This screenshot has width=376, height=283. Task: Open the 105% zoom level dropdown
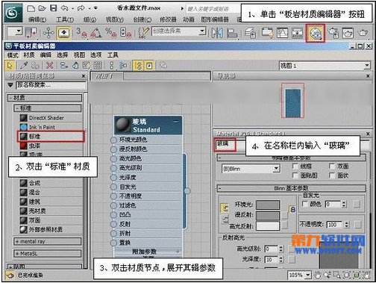coord(308,275)
